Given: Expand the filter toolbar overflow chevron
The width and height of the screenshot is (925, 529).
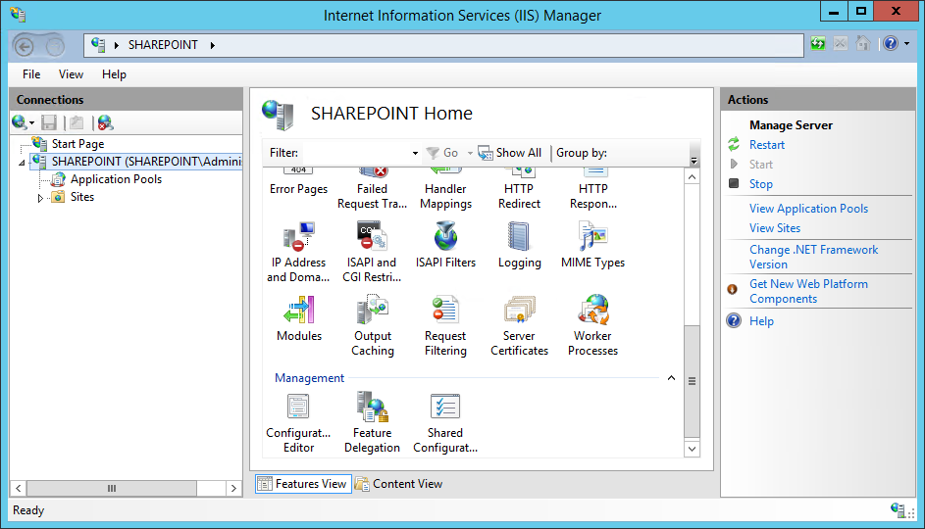Looking at the screenshot, I should [694, 161].
